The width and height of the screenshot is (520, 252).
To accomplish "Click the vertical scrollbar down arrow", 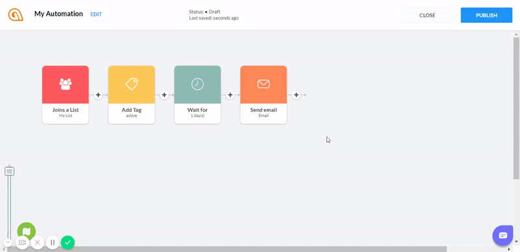I will coord(516,242).
